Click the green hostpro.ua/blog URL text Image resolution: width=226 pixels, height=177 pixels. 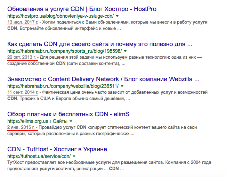pyautogui.click(x=60, y=16)
